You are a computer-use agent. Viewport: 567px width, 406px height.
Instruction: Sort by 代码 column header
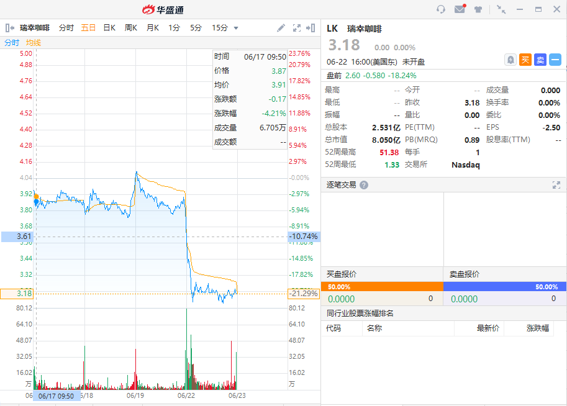333,328
